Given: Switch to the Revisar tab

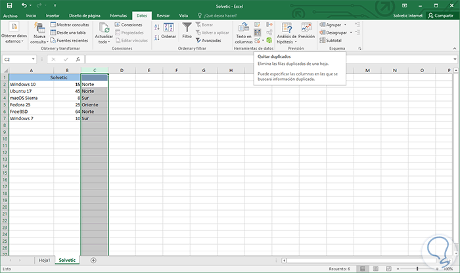Looking at the screenshot, I should [163, 16].
